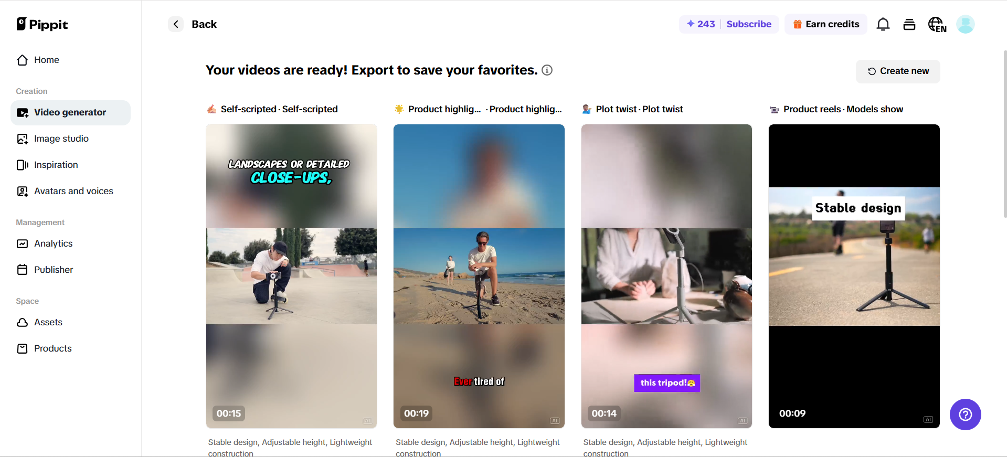Open the notifications bell
This screenshot has height=457, width=1007.
click(x=883, y=24)
